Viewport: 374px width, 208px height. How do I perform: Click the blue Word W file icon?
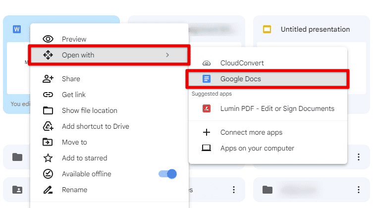coord(17,29)
